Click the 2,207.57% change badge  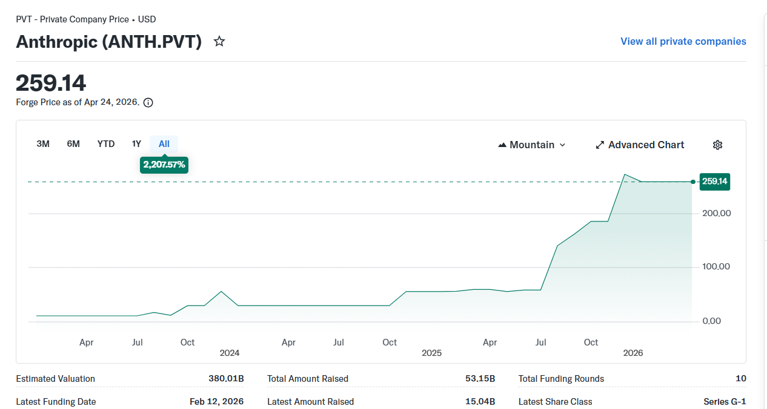[x=164, y=165]
